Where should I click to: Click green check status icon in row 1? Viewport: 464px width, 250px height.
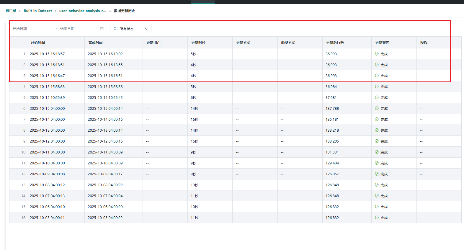click(x=377, y=54)
